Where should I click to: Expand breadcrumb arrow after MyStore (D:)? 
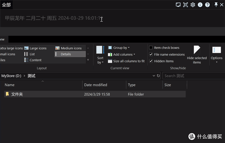click(x=24, y=76)
